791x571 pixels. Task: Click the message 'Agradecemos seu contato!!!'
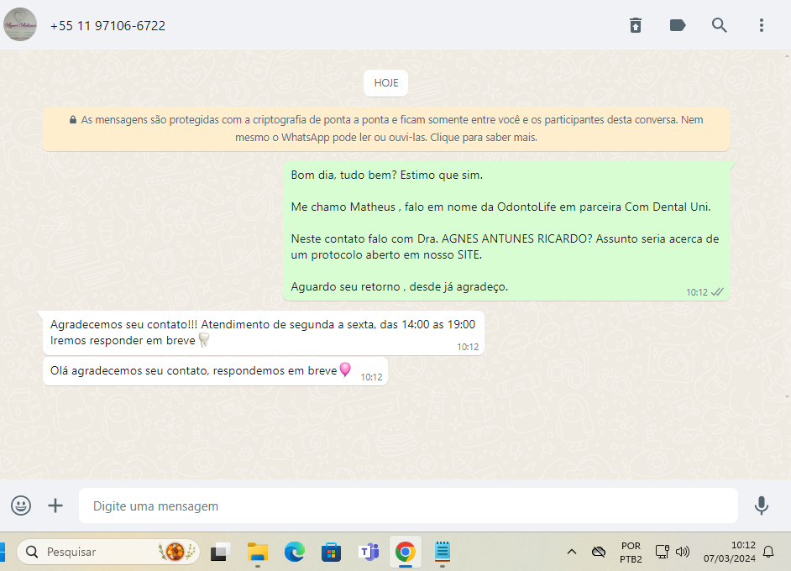click(x=264, y=333)
